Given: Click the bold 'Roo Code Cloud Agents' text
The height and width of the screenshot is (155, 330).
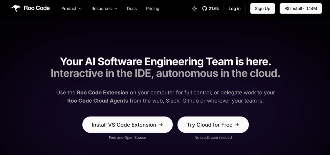Looking at the screenshot, I should tap(98, 101).
